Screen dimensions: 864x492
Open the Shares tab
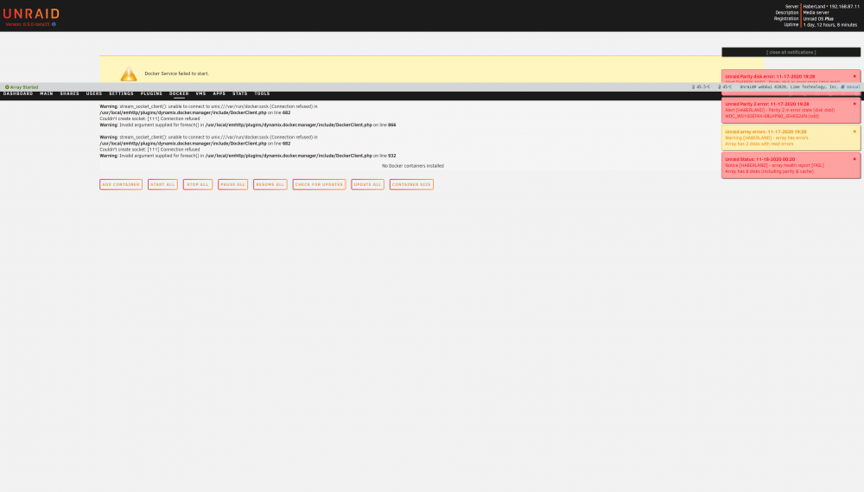click(x=69, y=93)
